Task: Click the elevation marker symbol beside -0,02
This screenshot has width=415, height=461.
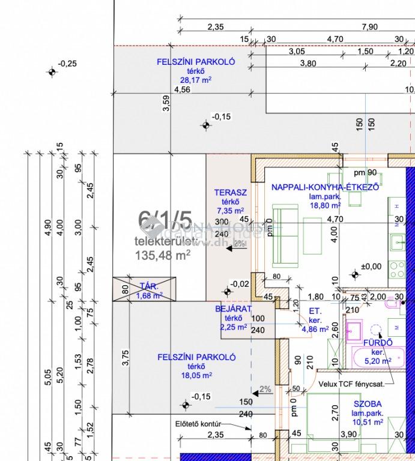Action: 227,292
